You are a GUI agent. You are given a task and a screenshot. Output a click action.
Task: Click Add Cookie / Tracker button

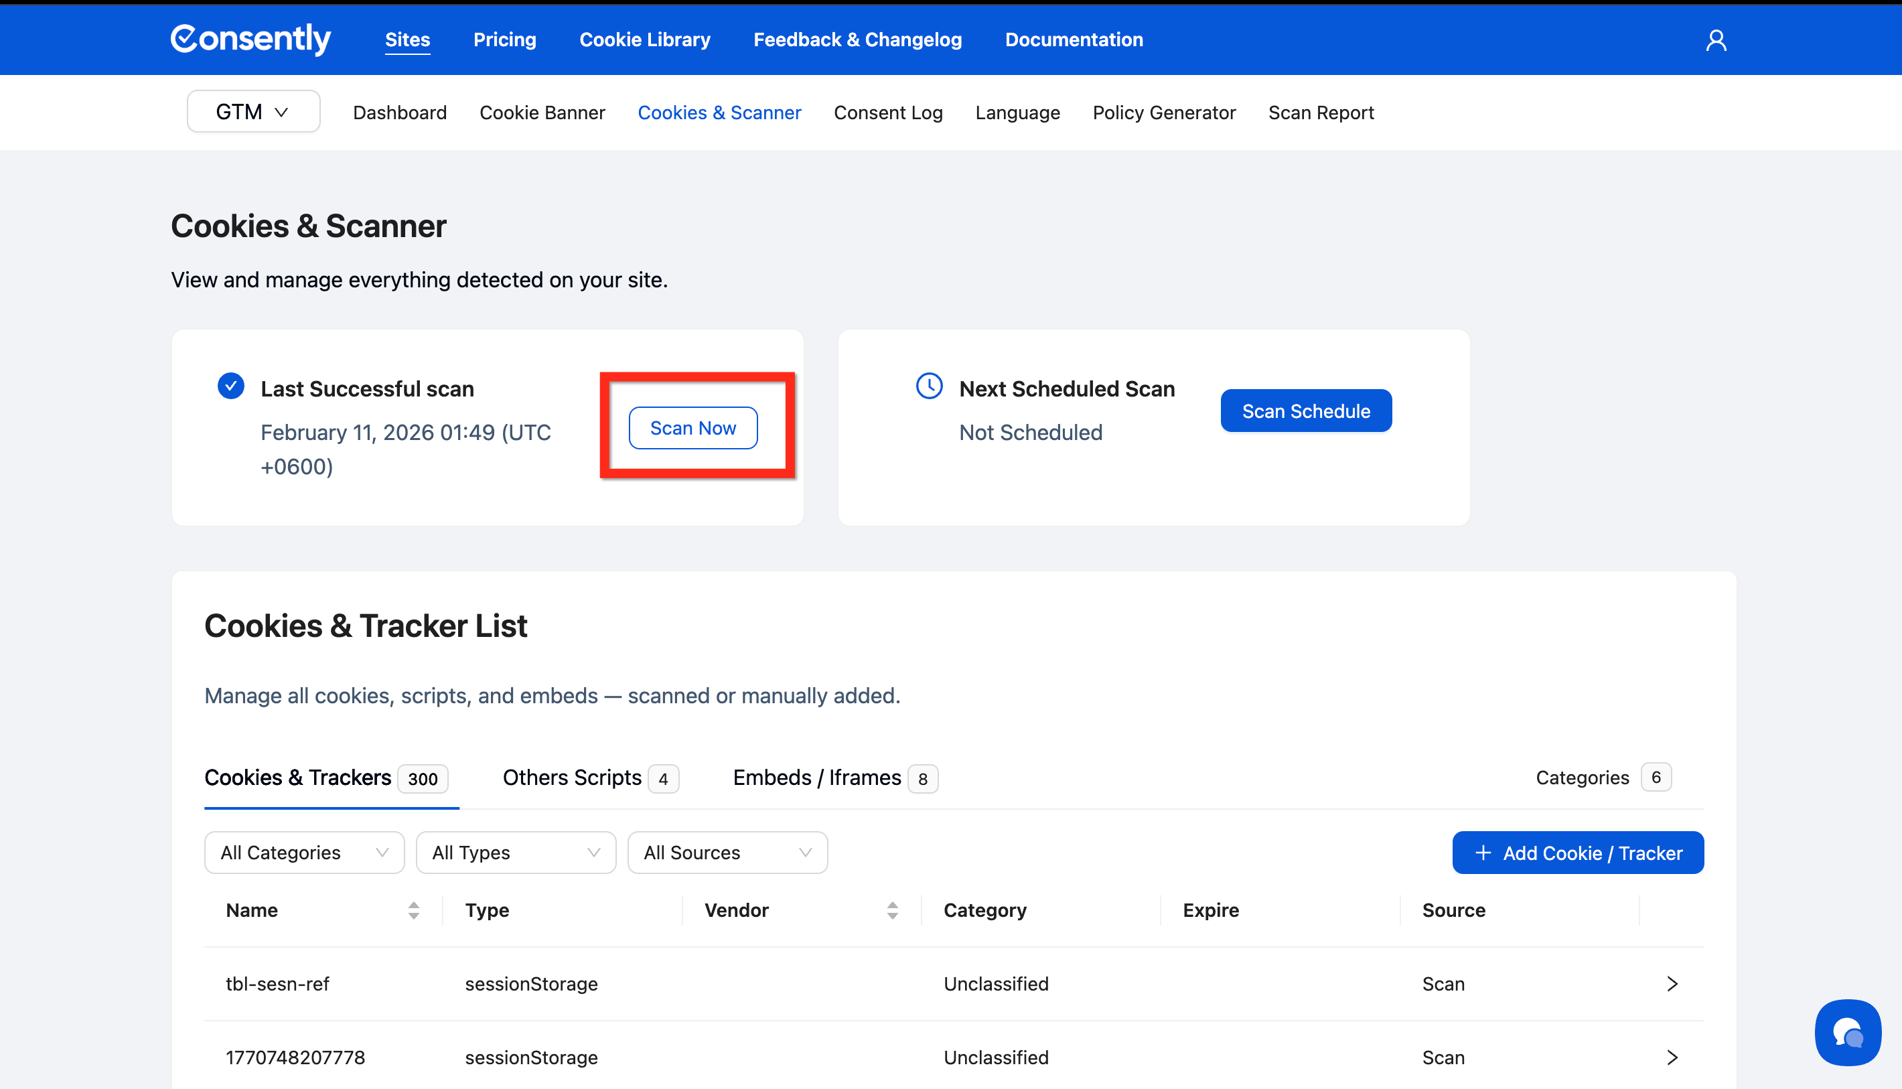1577,853
